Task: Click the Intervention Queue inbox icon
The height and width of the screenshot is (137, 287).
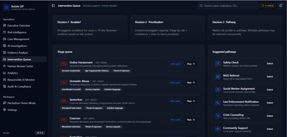Action: click(x=5, y=59)
